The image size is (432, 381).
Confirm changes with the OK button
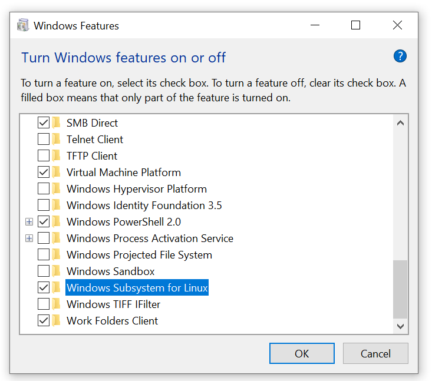pos(302,353)
